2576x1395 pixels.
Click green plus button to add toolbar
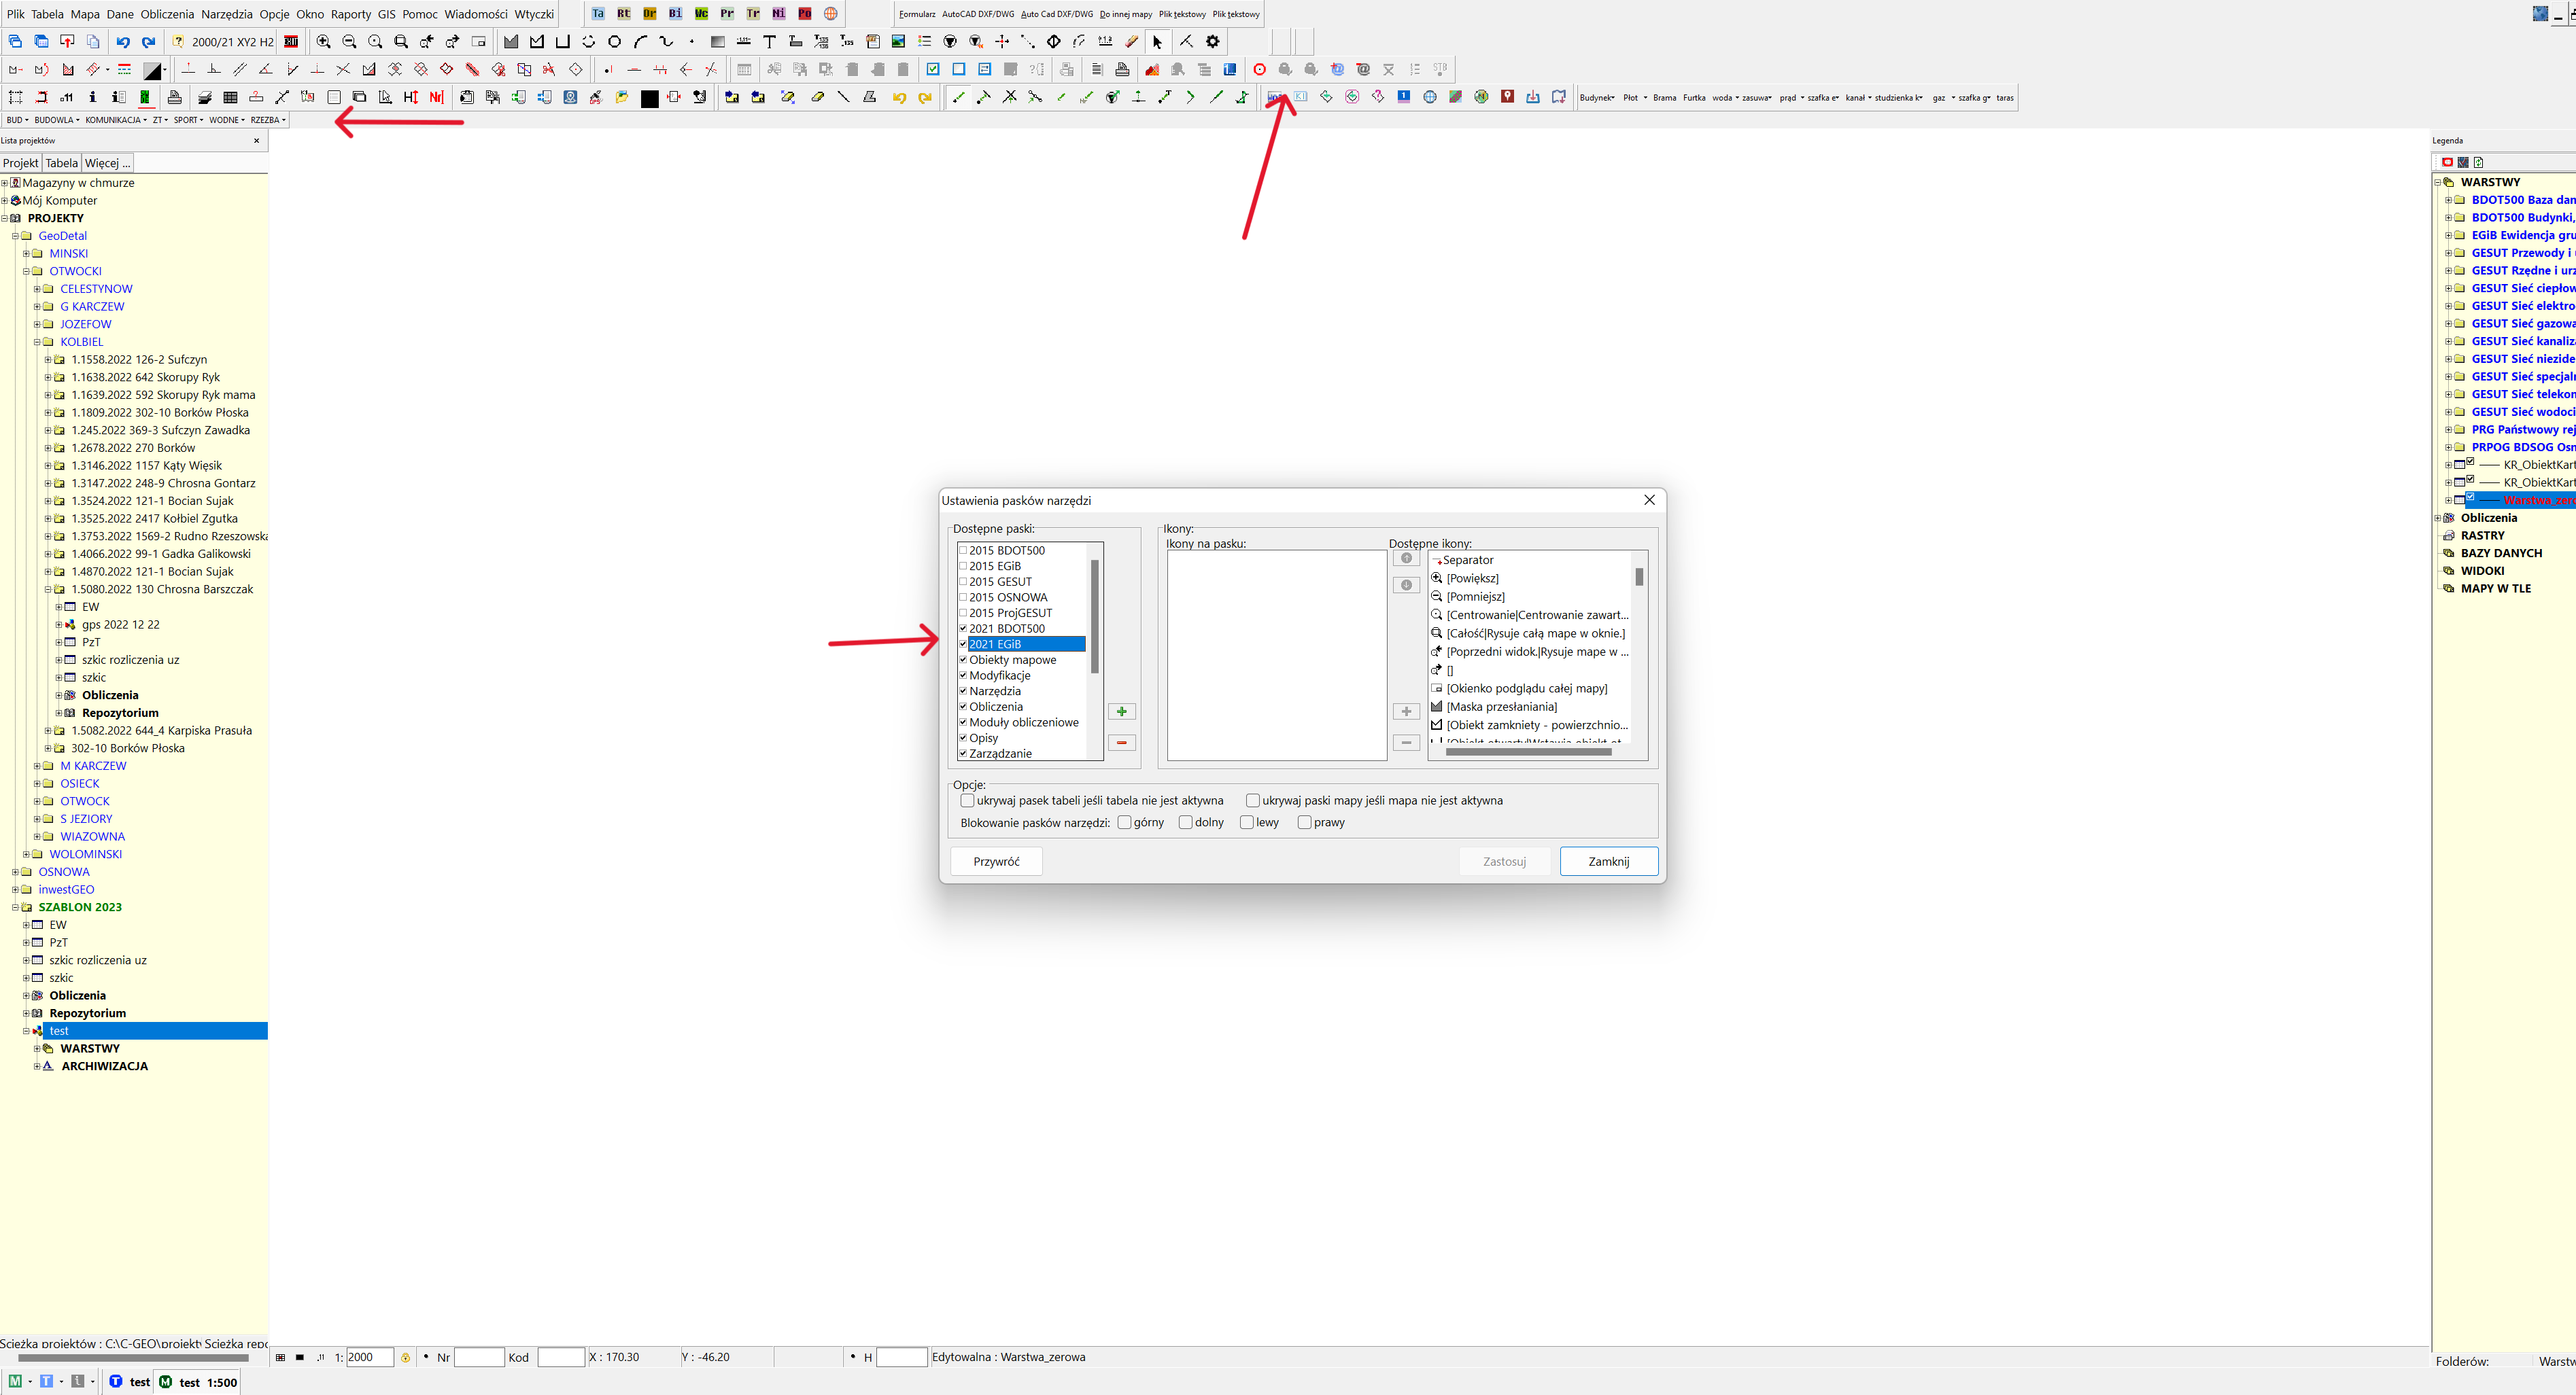pyautogui.click(x=1122, y=711)
